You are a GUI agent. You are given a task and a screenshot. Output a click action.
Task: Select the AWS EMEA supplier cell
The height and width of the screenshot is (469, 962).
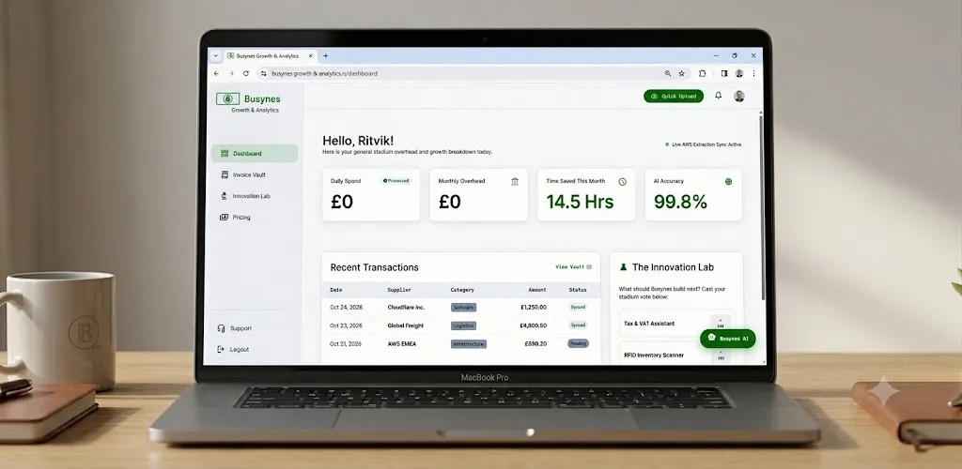[402, 344]
